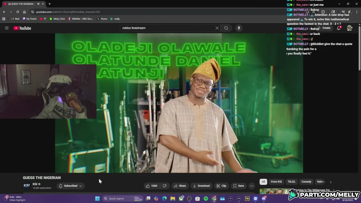
Task: Open the browser extensions puzzle icon
Action: coord(323,12)
